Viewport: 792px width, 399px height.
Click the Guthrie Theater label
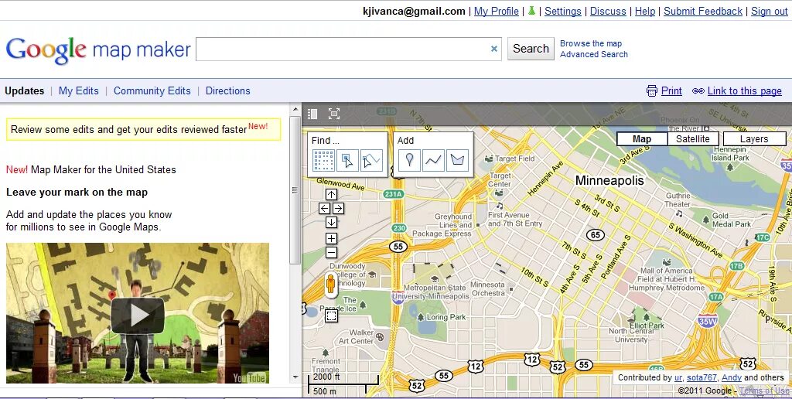click(x=678, y=200)
